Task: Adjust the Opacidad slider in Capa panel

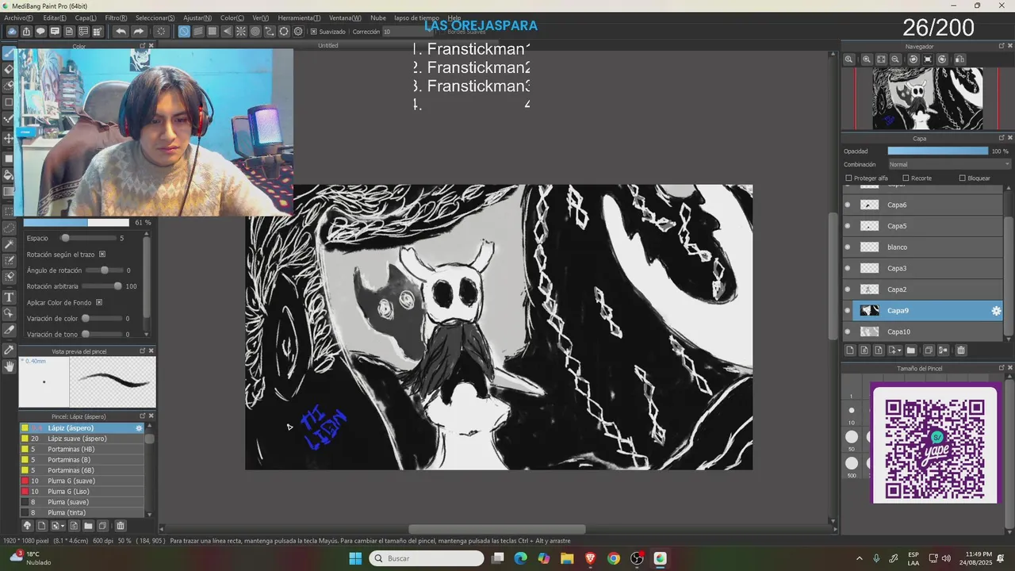Action: pyautogui.click(x=937, y=151)
